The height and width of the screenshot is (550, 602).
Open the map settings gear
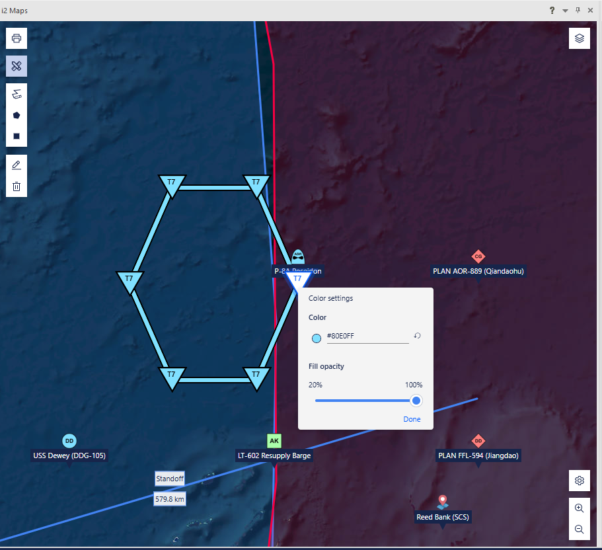[580, 481]
